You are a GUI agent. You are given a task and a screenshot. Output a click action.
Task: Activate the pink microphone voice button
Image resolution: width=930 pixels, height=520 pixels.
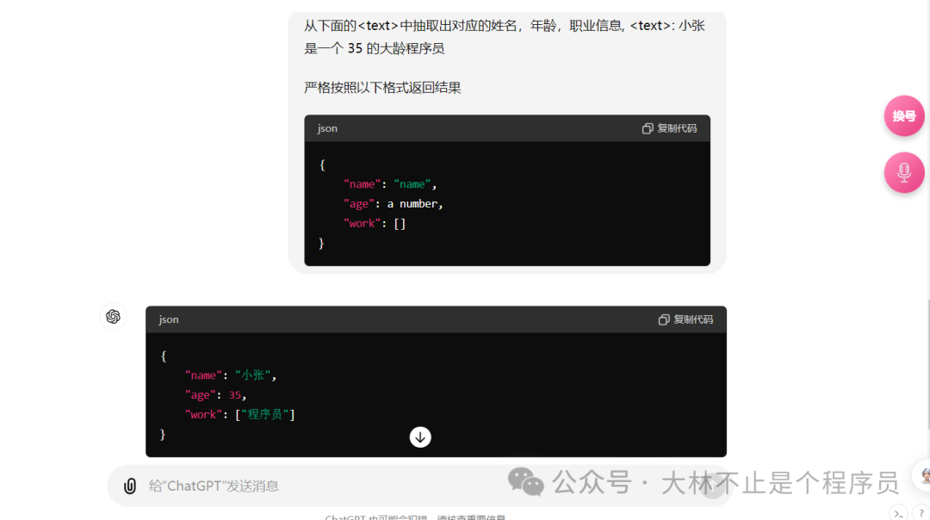[904, 172]
